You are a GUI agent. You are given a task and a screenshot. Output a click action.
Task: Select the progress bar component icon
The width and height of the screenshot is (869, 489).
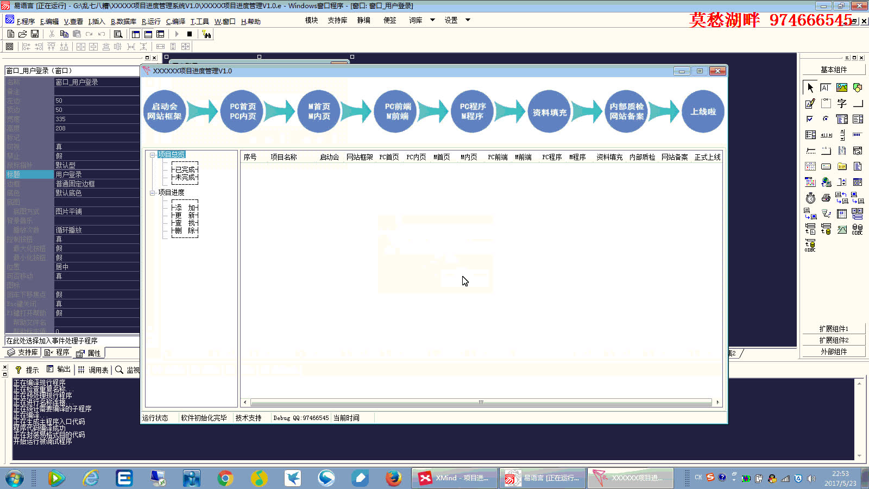[x=858, y=135]
